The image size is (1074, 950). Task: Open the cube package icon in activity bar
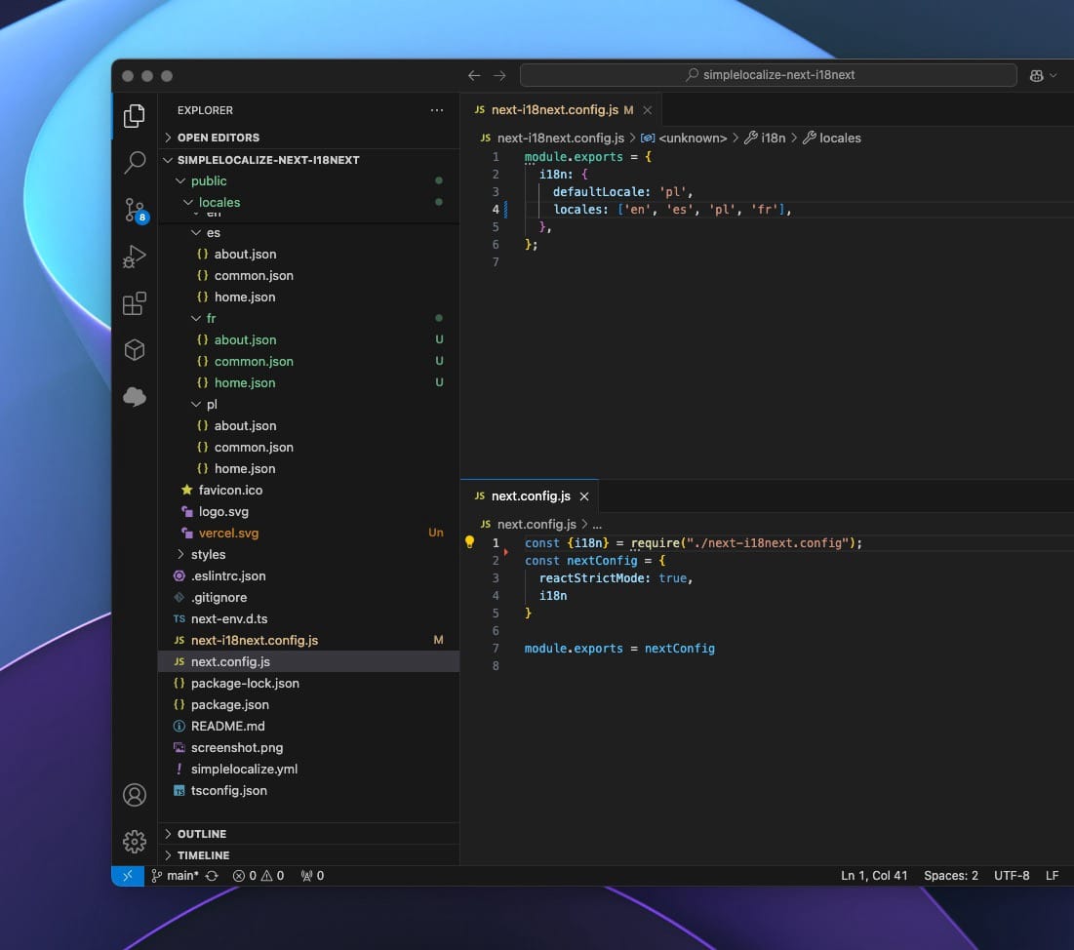135,350
